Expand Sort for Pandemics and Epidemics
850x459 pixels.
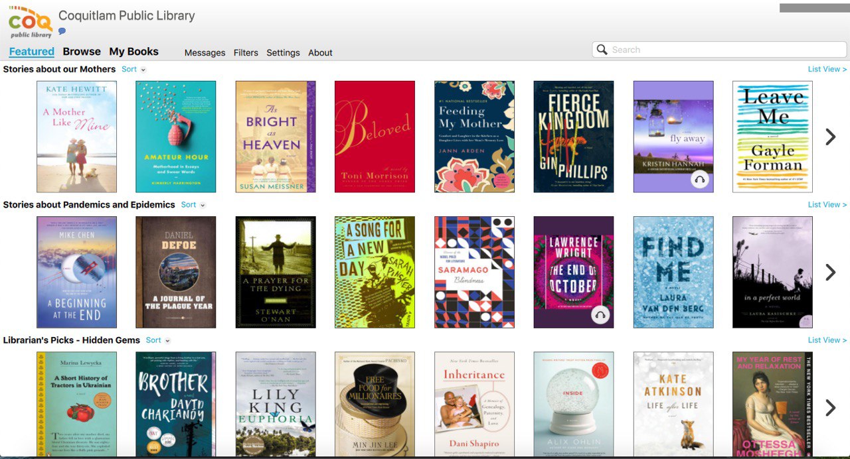coord(193,205)
